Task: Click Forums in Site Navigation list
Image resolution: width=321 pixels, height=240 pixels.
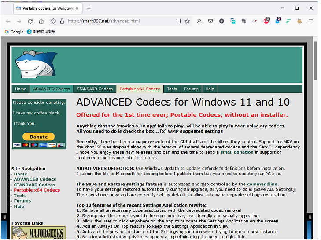Action: [x=22, y=201]
